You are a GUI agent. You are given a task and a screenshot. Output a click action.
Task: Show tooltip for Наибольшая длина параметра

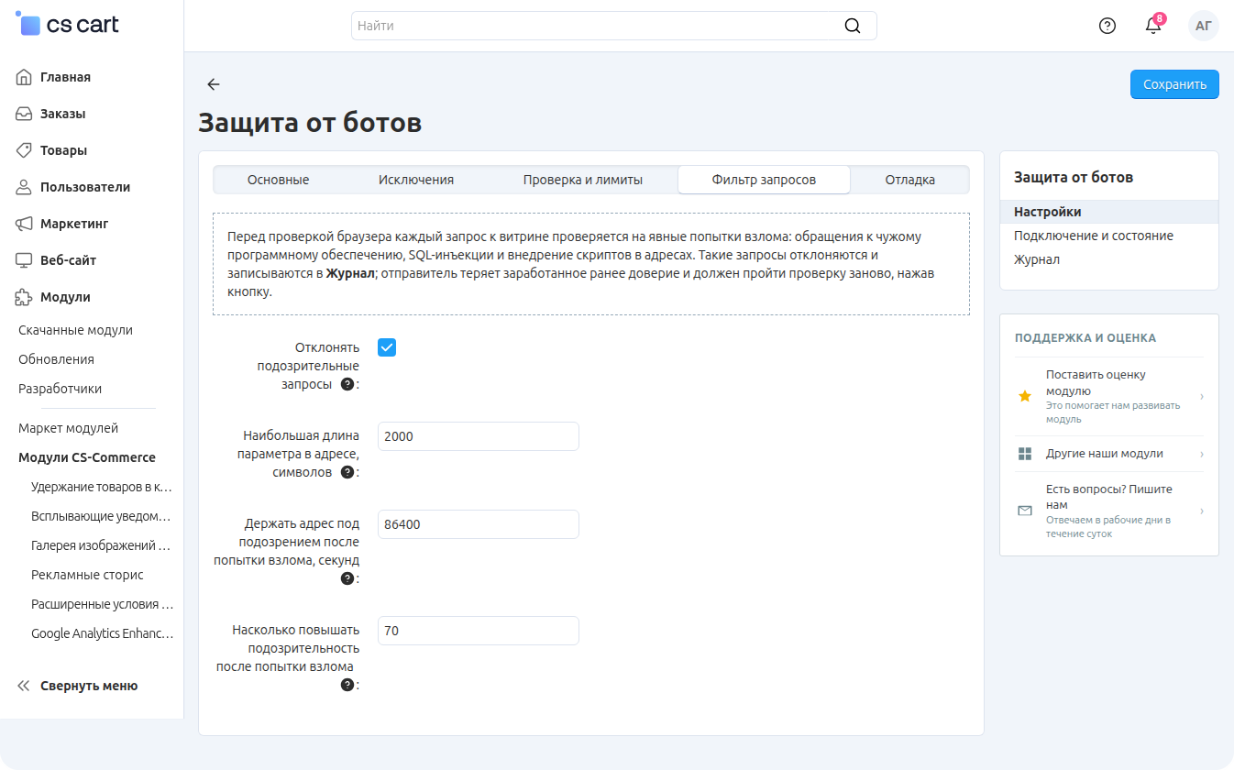[347, 473]
